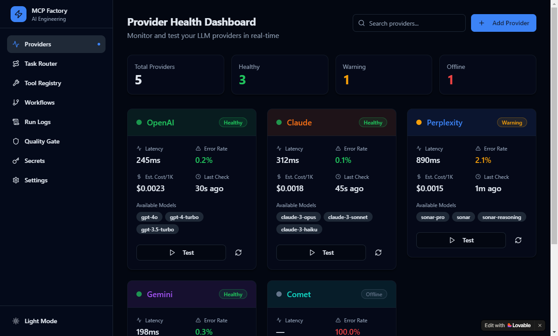Click the Secrets key icon in sidebar
Image resolution: width=558 pixels, height=336 pixels.
(x=16, y=161)
